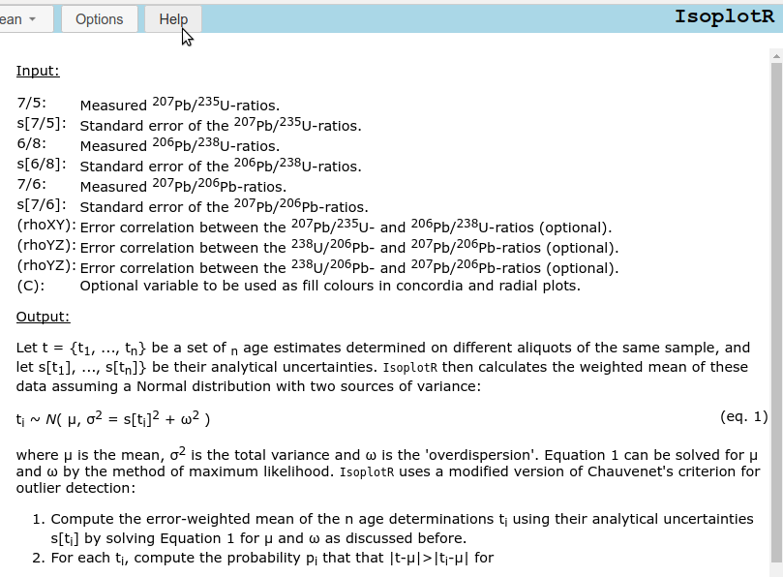Click the underlined Input: heading
Viewport: 783px width, 577px height.
38,71
